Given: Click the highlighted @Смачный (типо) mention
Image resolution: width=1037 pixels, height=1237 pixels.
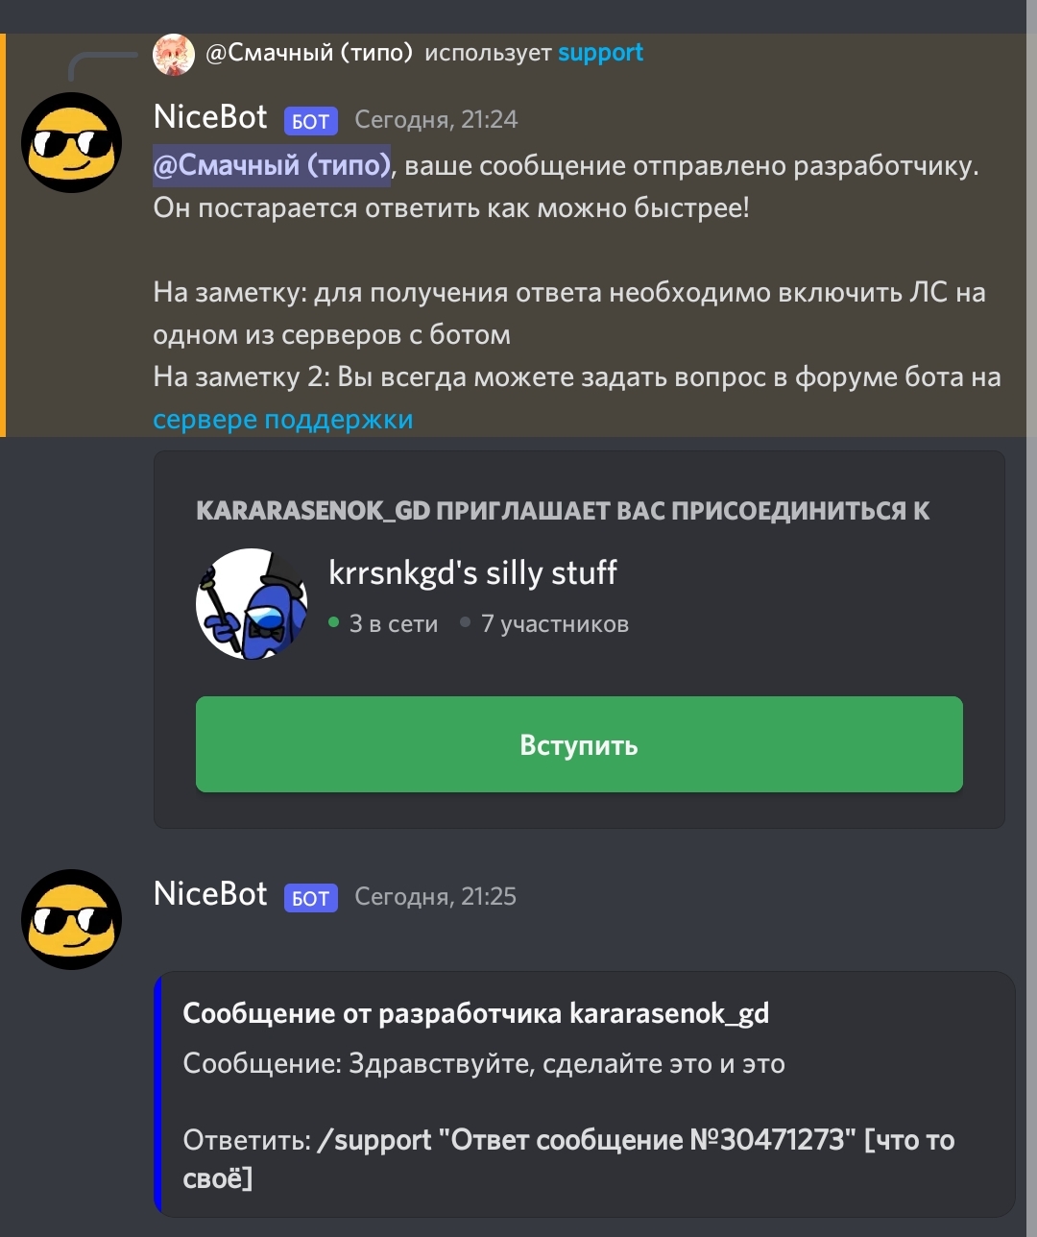Looking at the screenshot, I should tap(272, 165).
